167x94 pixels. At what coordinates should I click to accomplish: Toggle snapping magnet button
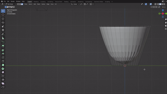tap(85, 4)
